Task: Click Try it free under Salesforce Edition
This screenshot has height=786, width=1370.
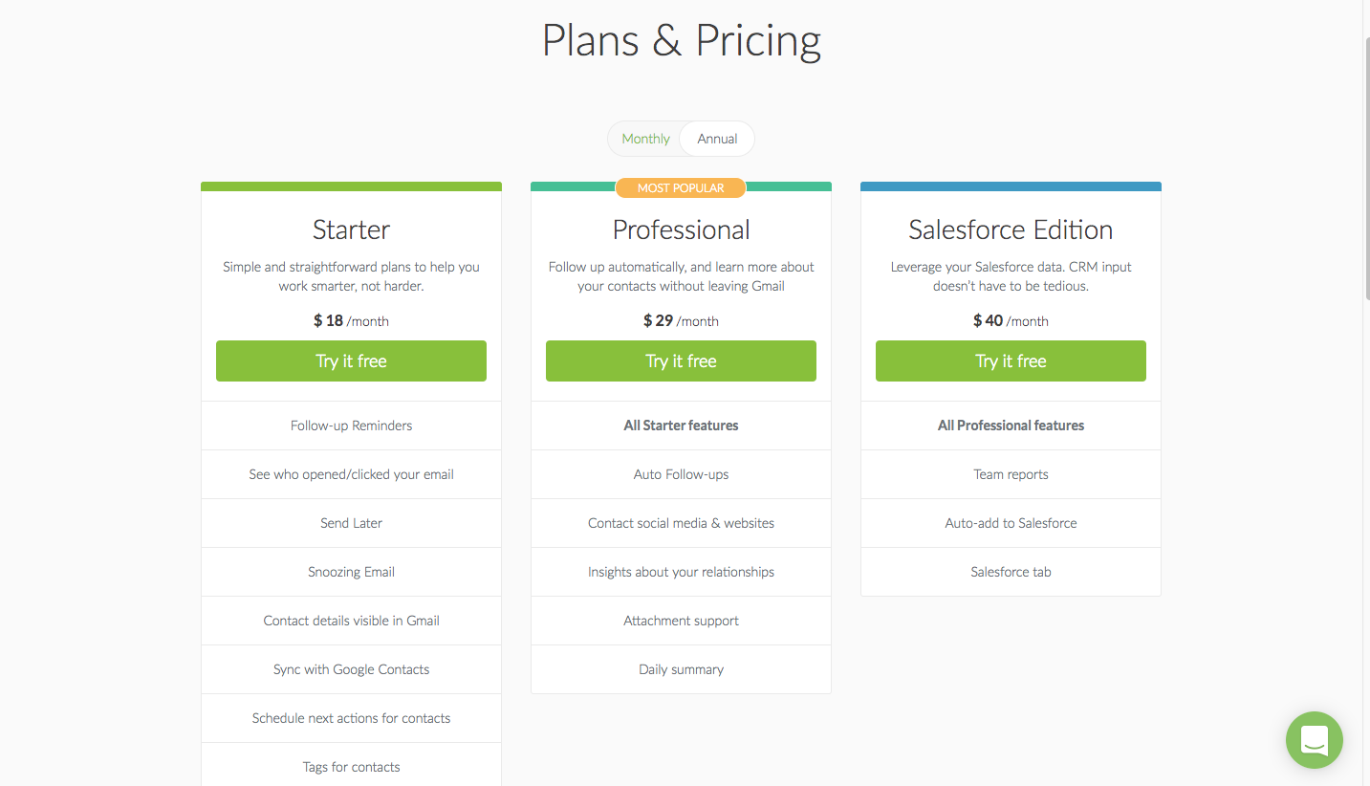Action: coord(1011,360)
